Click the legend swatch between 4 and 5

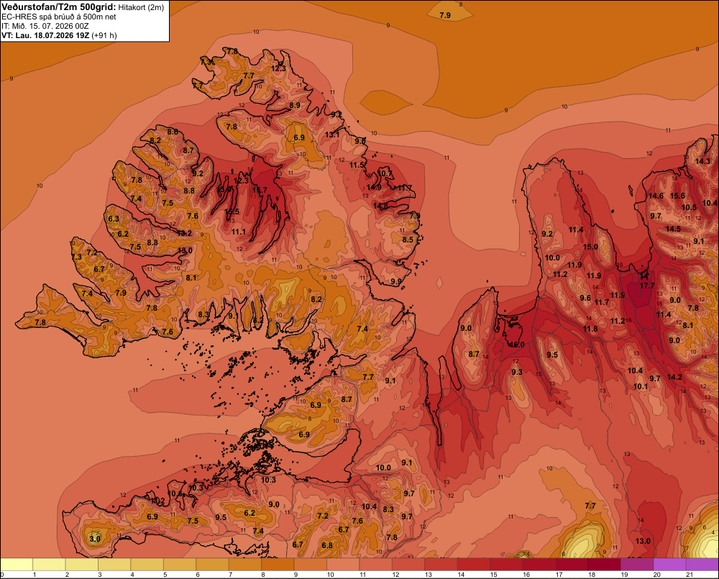pos(147,565)
